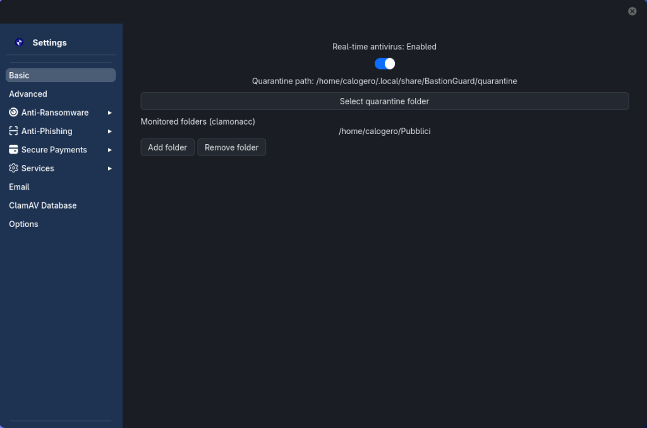Expand the Anti-Ransomware submenu arrow
The width and height of the screenshot is (647, 428).
[x=110, y=113]
